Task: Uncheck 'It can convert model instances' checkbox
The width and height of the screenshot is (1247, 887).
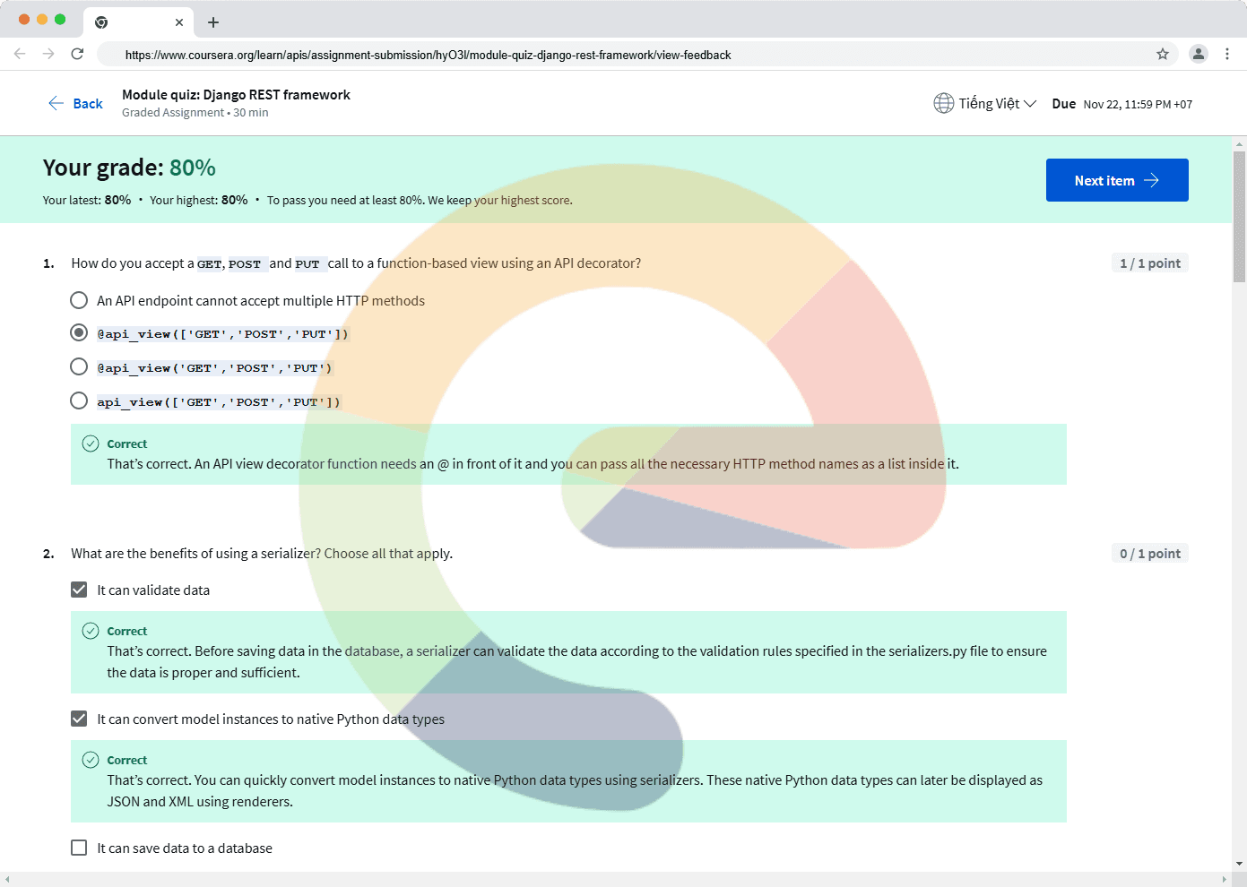Action: 80,719
